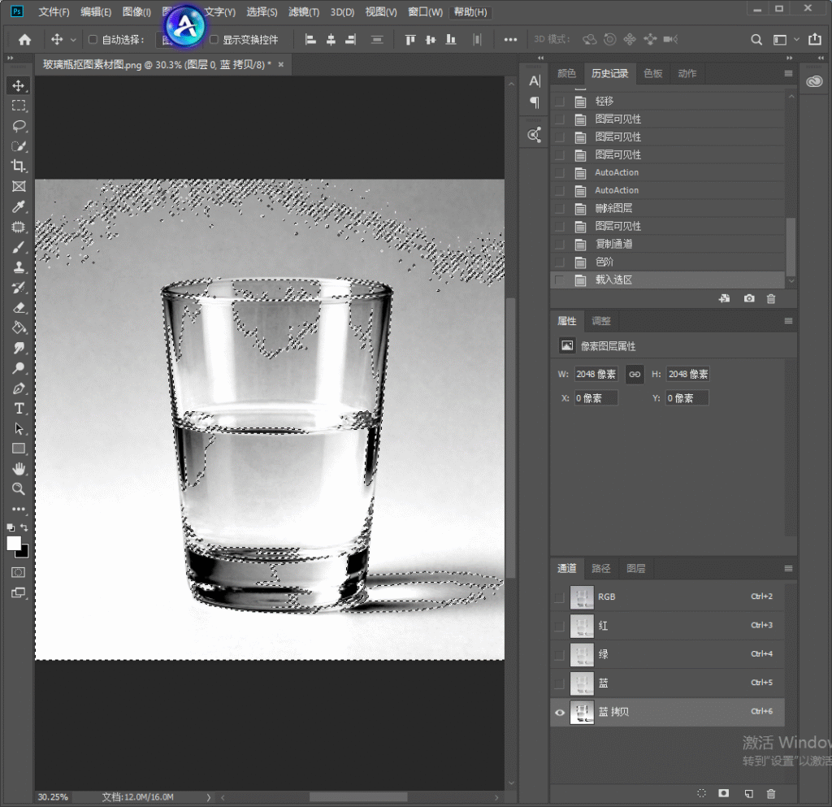Set history brush source for 载入选区
This screenshot has width=832, height=807.
(559, 280)
